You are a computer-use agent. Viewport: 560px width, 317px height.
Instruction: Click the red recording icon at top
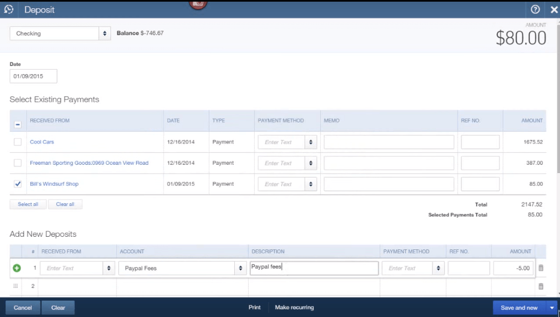(x=198, y=4)
